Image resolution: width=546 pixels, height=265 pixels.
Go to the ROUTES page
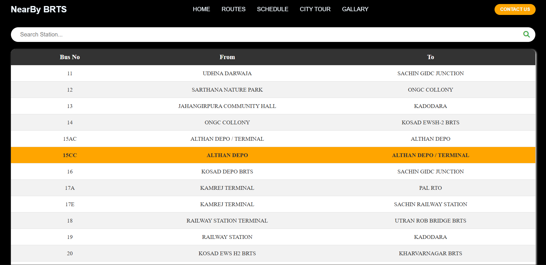[233, 9]
